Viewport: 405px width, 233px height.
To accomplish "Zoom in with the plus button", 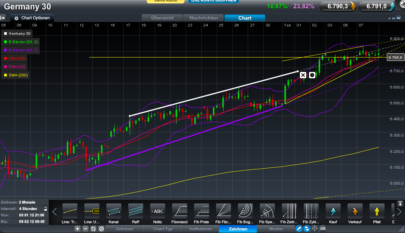I will click(x=78, y=229).
